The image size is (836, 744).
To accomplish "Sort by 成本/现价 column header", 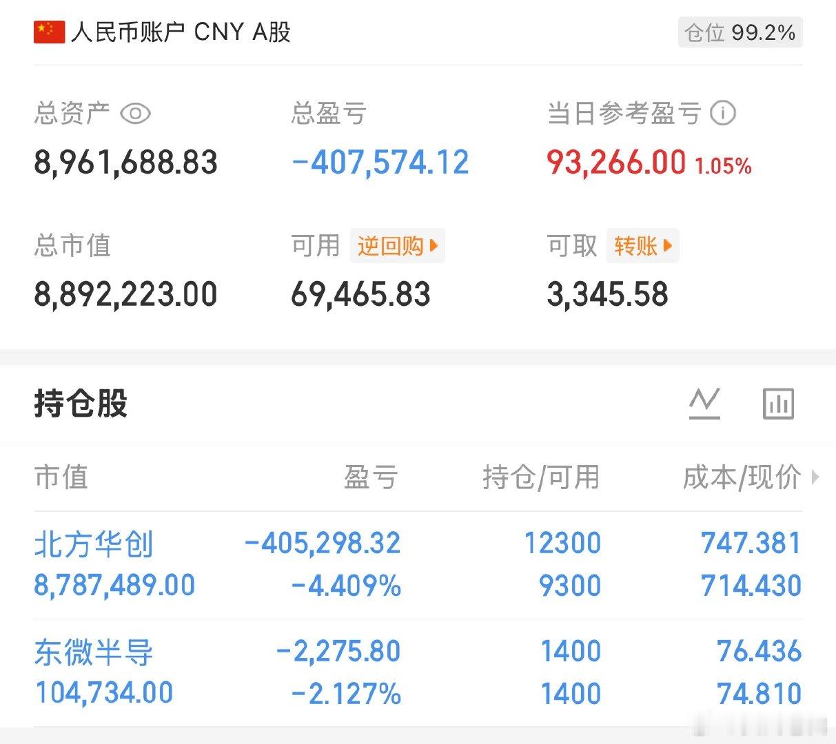I will tap(742, 477).
